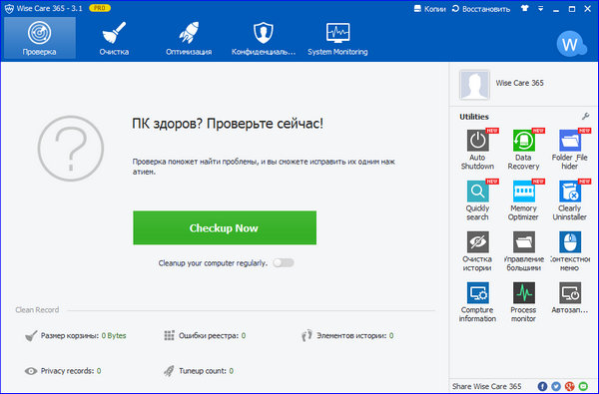Click the wrench icon beside Utilities
599x394 pixels.
(585, 117)
